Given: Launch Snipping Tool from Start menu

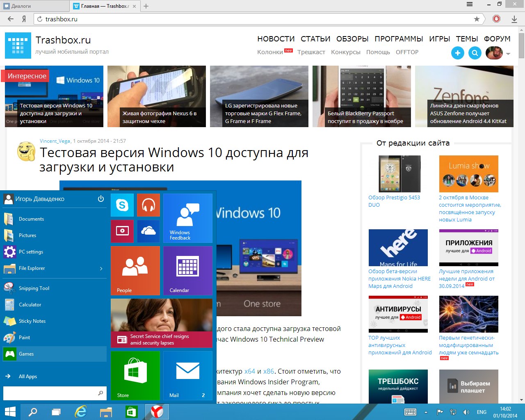Looking at the screenshot, I should coord(54,288).
